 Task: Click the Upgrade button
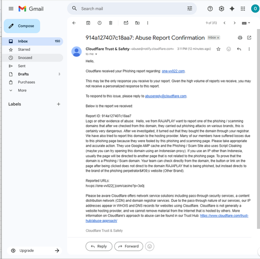pyautogui.click(x=35, y=250)
